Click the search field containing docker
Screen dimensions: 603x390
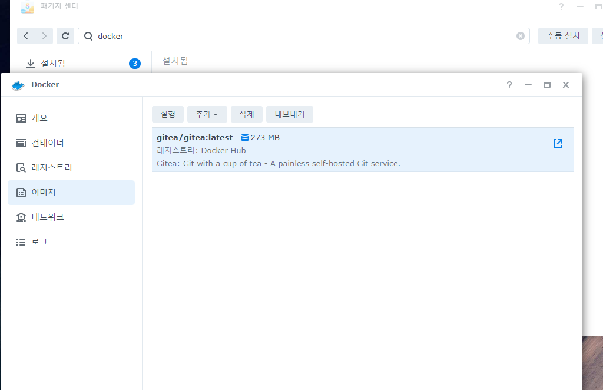point(304,36)
